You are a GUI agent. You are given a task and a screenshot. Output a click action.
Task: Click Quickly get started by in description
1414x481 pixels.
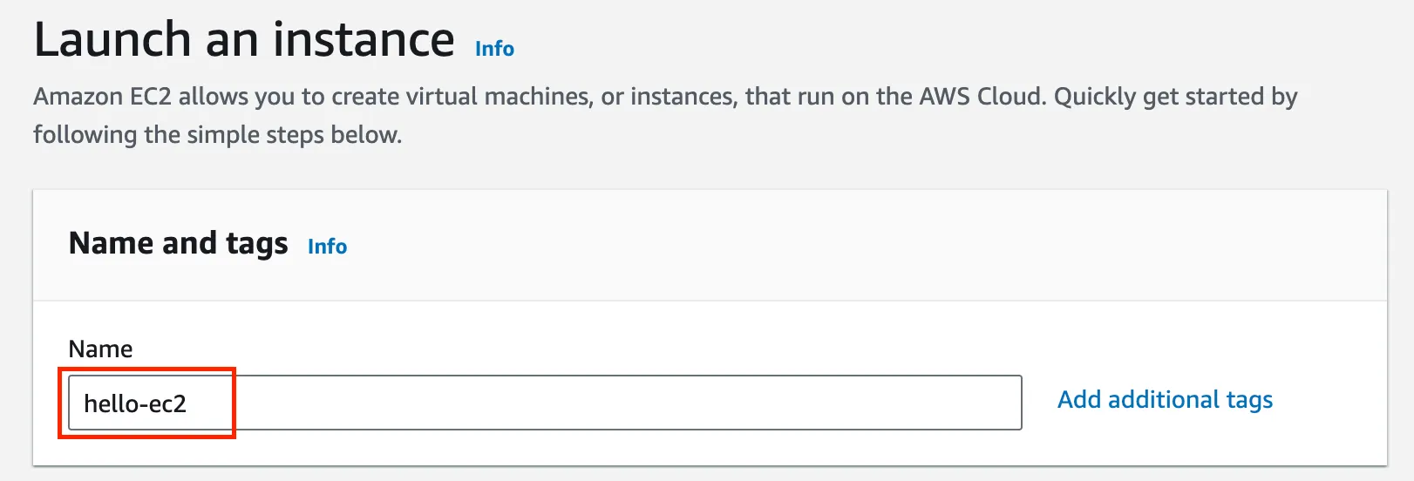1175,96
